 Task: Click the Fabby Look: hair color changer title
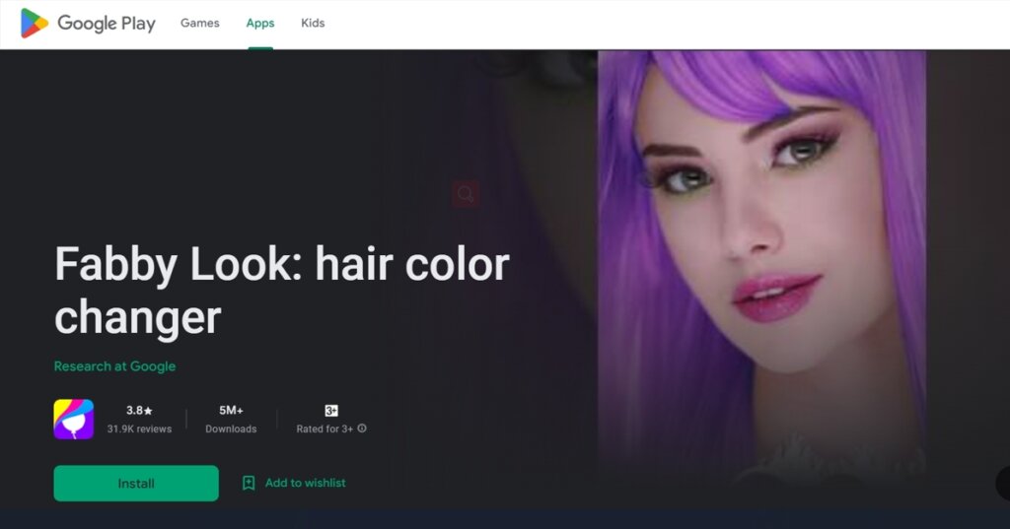pos(281,291)
